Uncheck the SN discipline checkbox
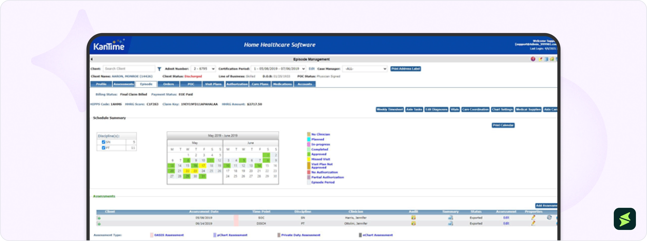 coord(103,142)
